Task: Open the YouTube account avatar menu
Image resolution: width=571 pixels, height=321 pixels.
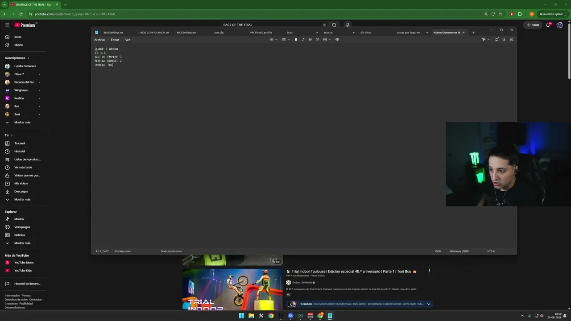Action: tap(560, 25)
